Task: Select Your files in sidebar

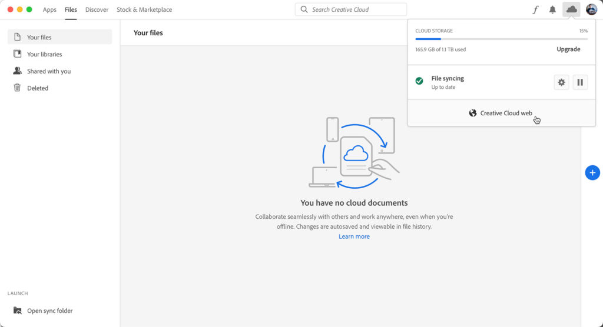Action: 59,37
